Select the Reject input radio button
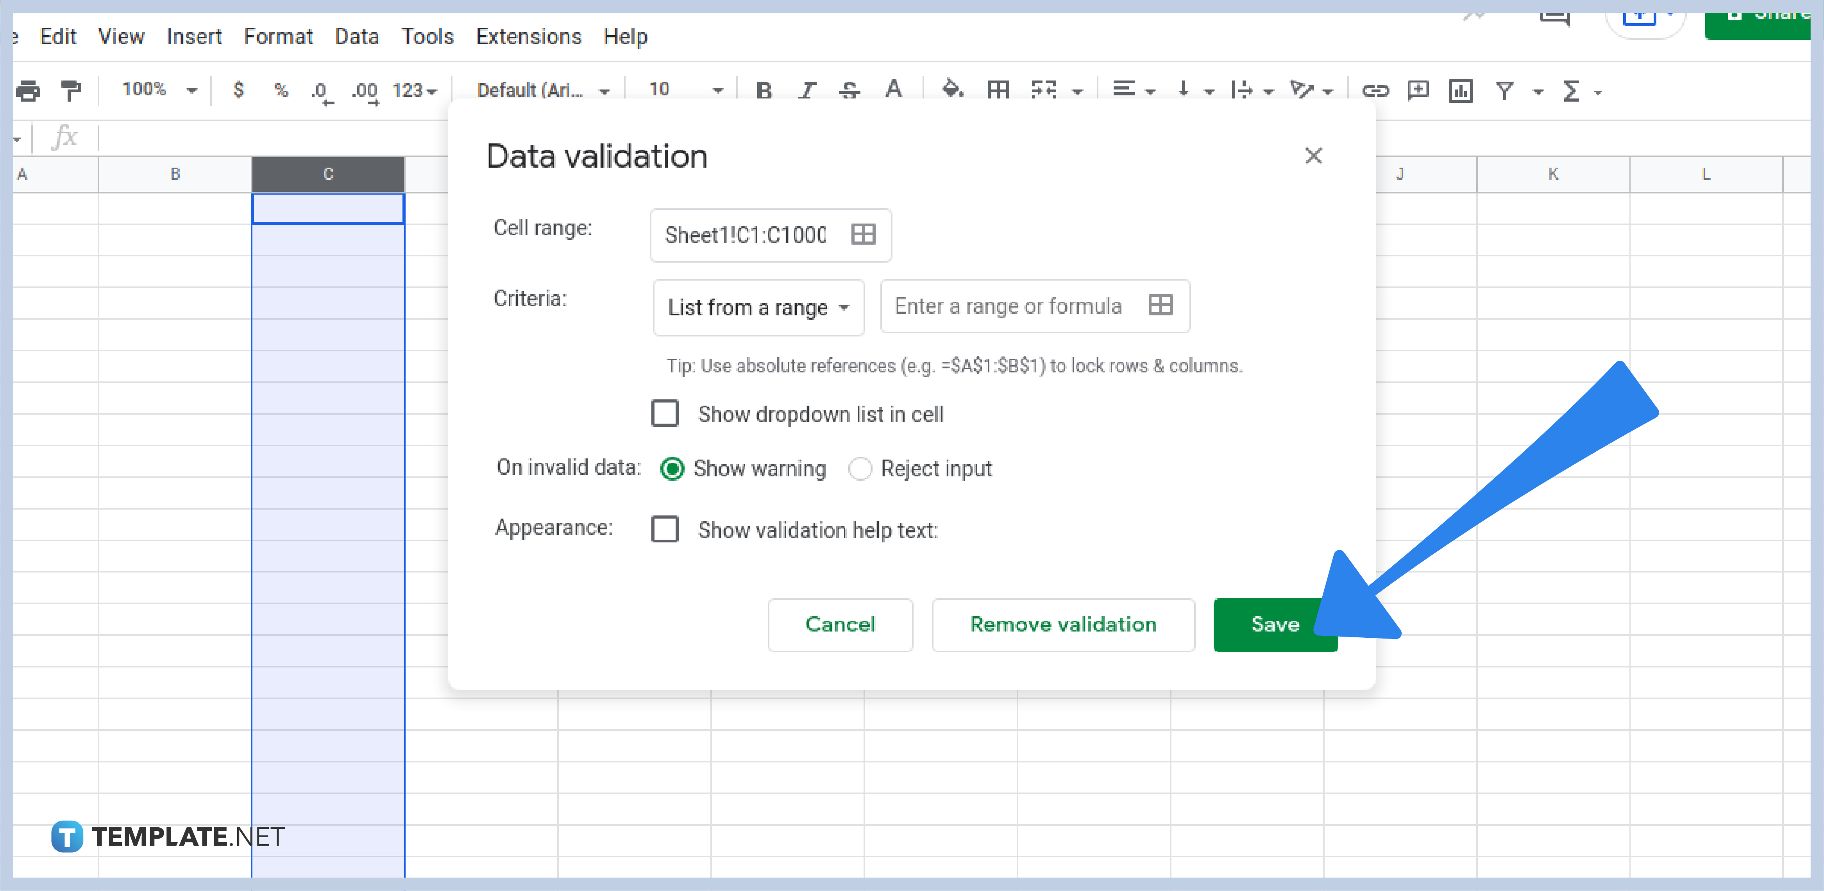 tap(860, 468)
